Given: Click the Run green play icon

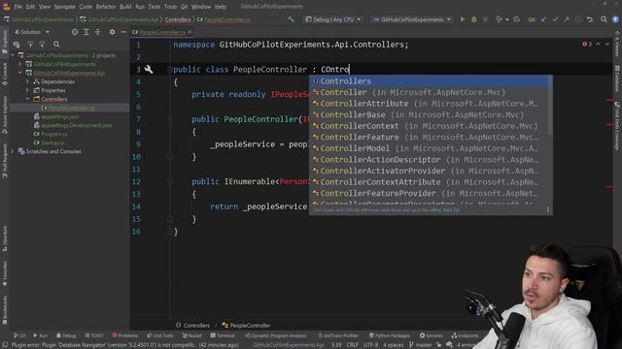Looking at the screenshot, I should point(463,19).
